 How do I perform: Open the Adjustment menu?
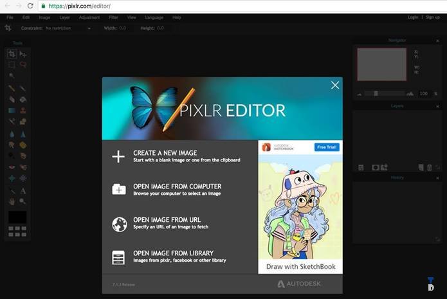click(x=89, y=17)
